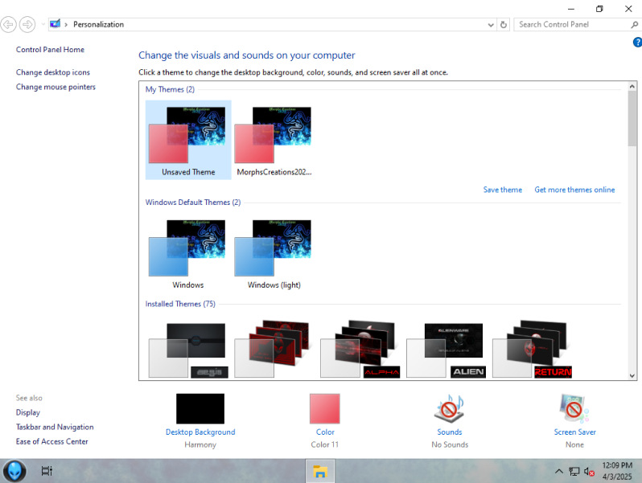Click the My Themes (2) header

pos(170,89)
